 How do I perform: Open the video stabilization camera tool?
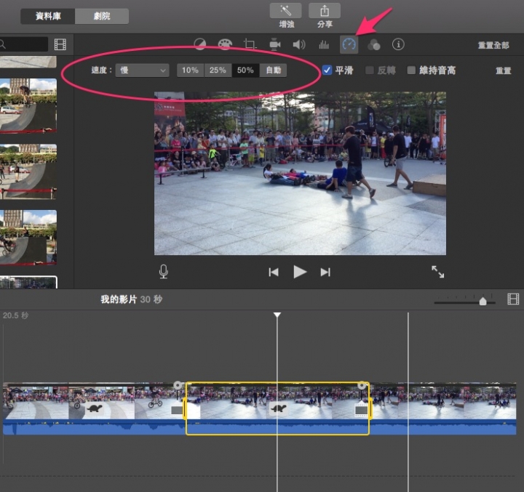tap(274, 44)
